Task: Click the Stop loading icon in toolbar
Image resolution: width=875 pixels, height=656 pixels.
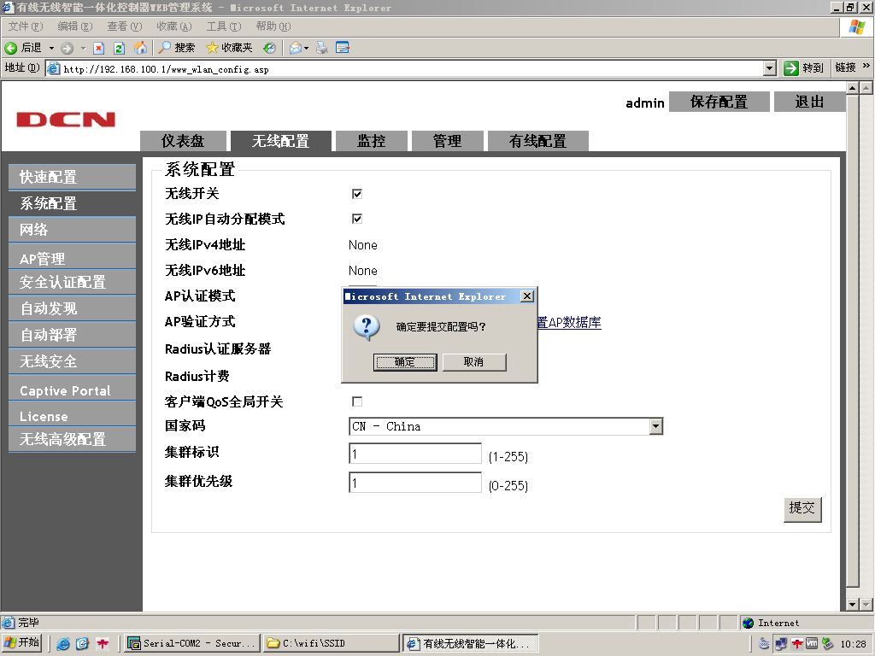Action: pos(99,48)
